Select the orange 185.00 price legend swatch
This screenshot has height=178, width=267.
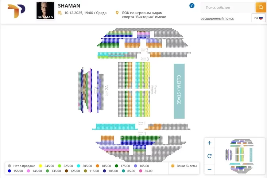[x=97, y=166]
